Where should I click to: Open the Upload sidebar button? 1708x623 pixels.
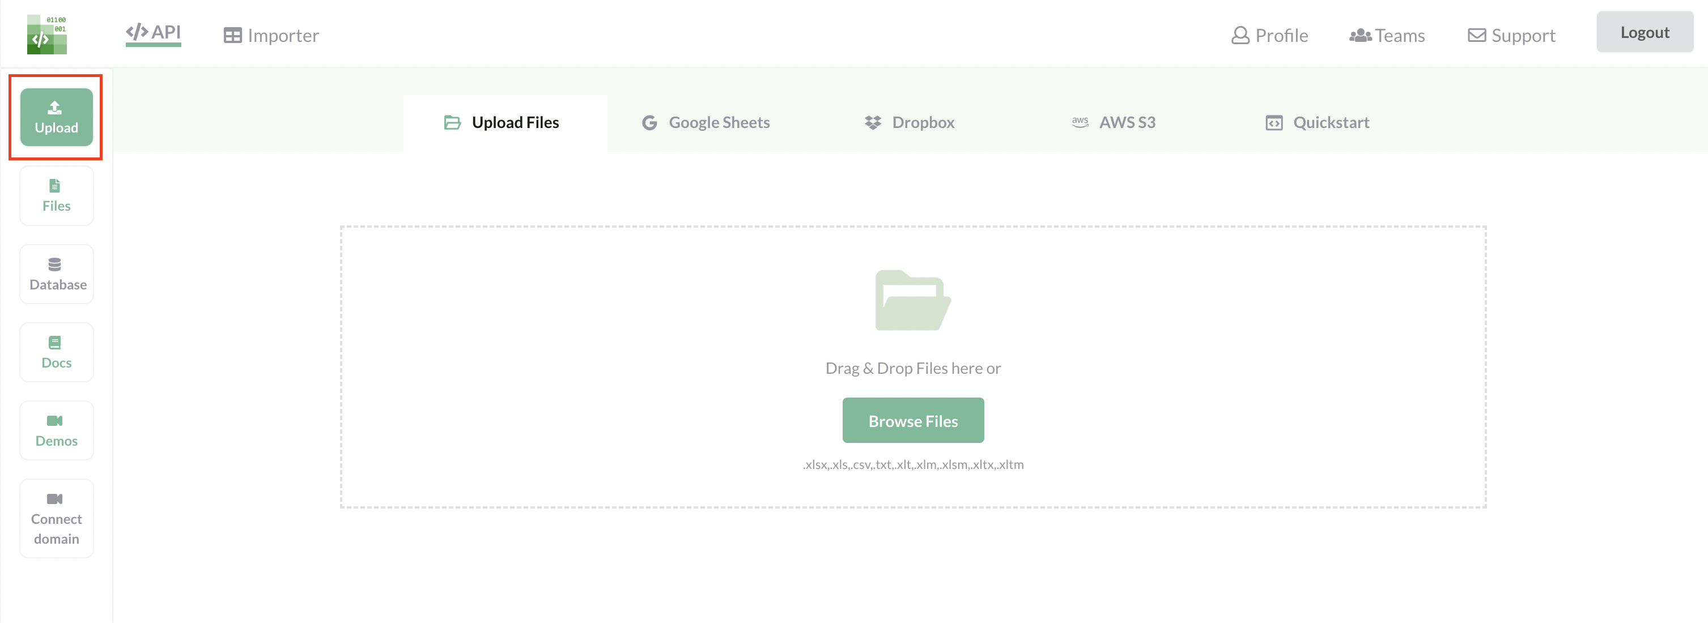point(56,117)
